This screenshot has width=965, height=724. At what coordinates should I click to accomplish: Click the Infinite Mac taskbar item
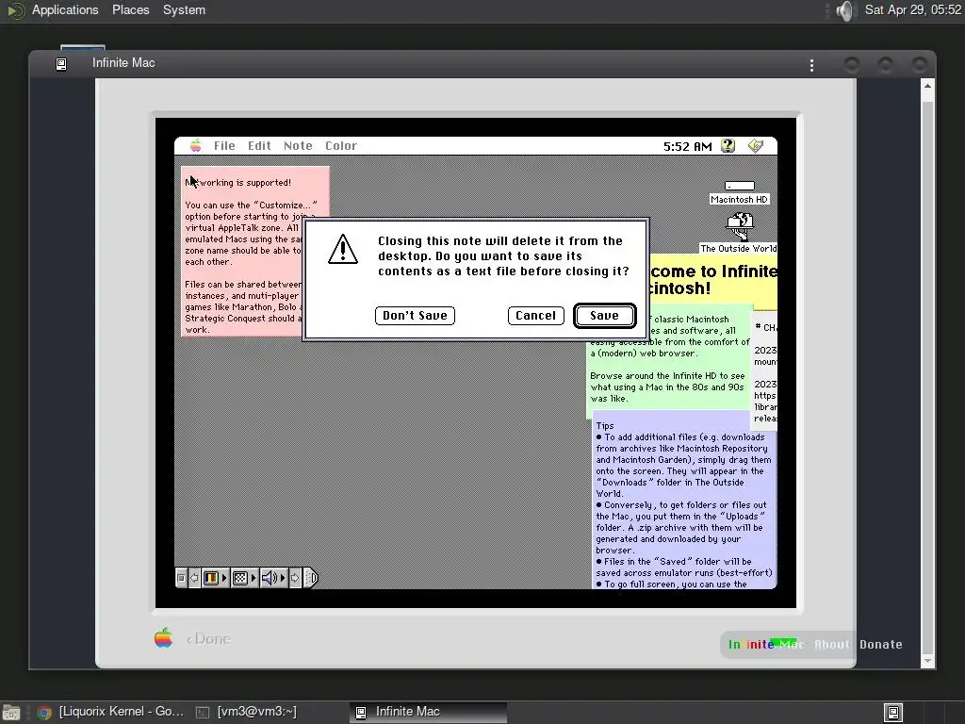pyautogui.click(x=429, y=712)
